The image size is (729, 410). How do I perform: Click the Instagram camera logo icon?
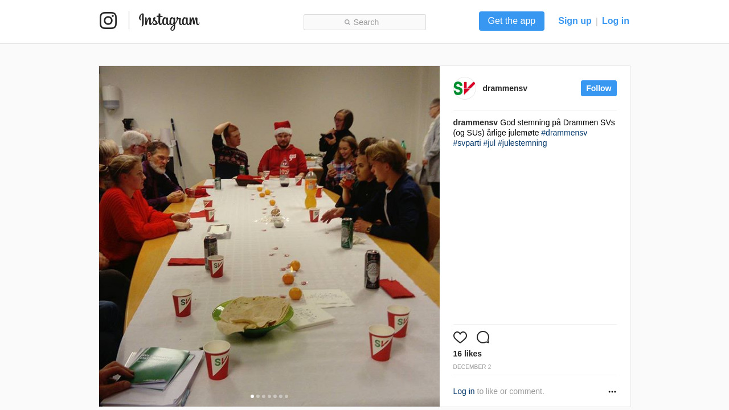(108, 20)
